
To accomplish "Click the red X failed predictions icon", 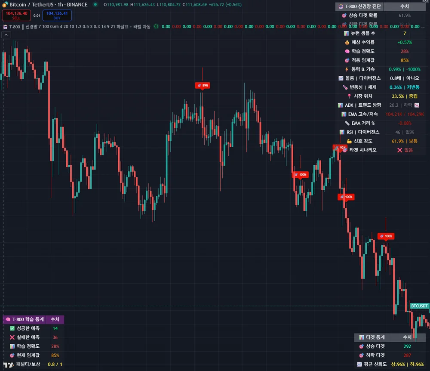I will (x=12, y=337).
